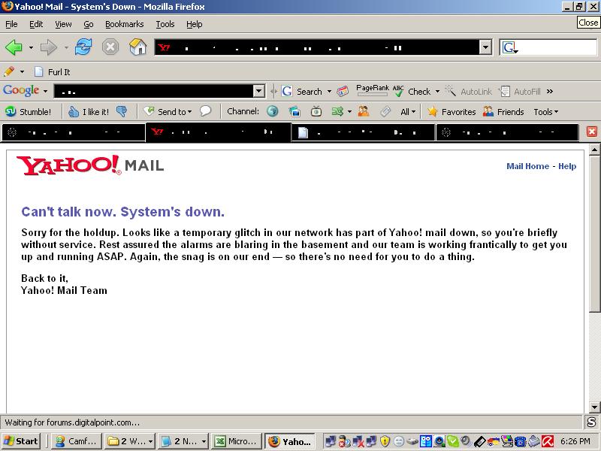Select the pictures channel icon
601x451 pixels.
294,111
